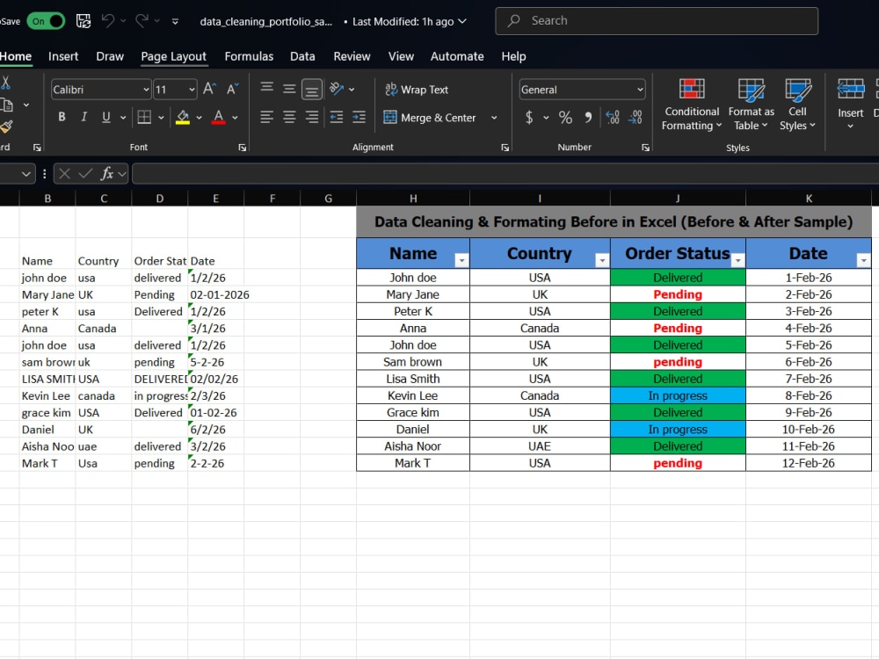Increase font size button

209,89
